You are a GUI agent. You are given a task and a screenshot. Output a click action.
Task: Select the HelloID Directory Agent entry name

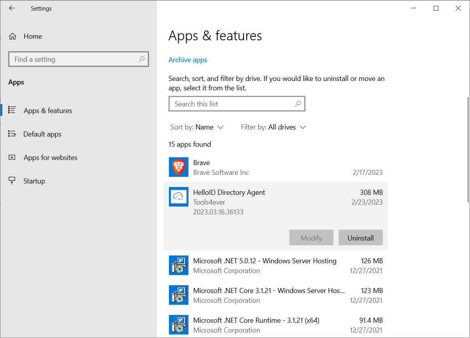229,192
